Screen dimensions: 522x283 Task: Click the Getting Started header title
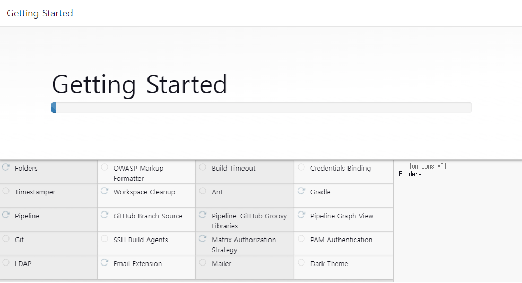tap(40, 13)
